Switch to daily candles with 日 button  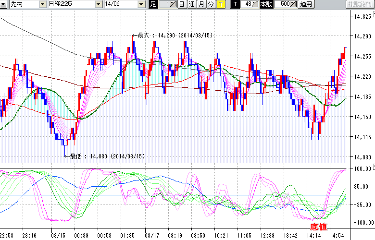tap(181, 4)
